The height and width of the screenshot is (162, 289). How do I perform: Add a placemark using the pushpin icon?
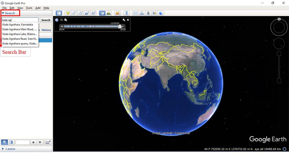click(68, 13)
